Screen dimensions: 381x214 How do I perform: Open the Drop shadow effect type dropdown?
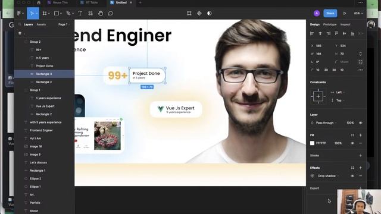tap(328, 176)
